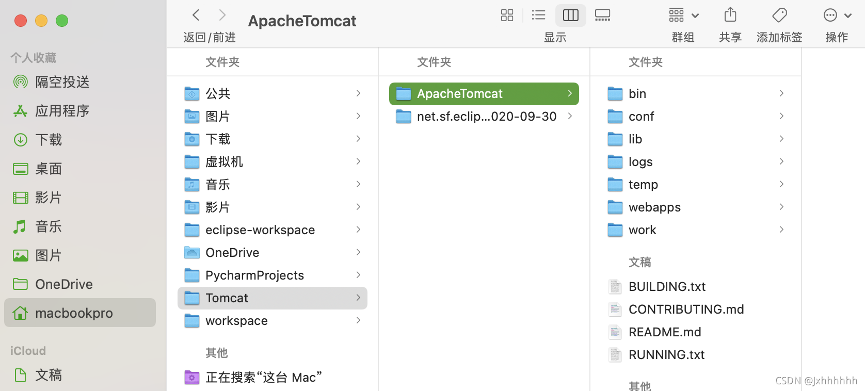
Task: Select the CONTRIBUTING.md file
Action: coord(695,309)
